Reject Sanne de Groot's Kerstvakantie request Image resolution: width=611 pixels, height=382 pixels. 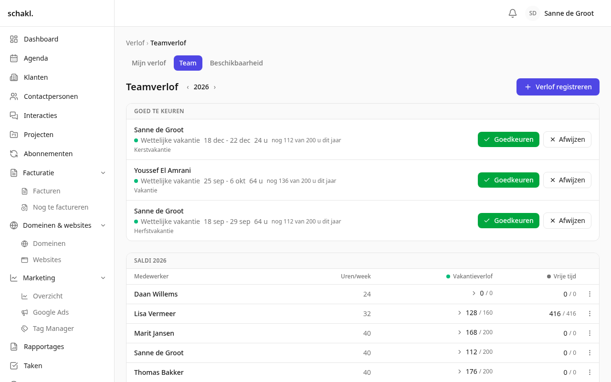(x=567, y=139)
